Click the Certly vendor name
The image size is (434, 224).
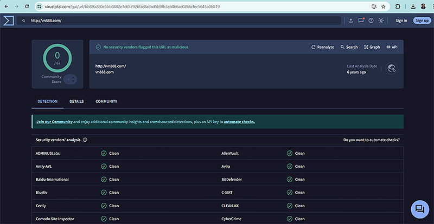(x=41, y=206)
